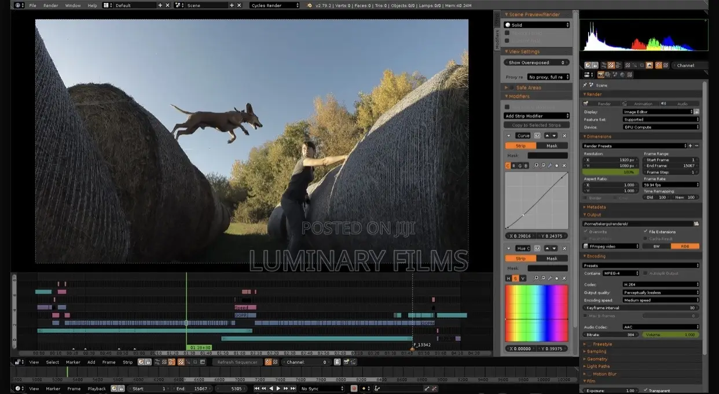
Task: Open the H.264 Codec dropdown
Action: pyautogui.click(x=661, y=285)
